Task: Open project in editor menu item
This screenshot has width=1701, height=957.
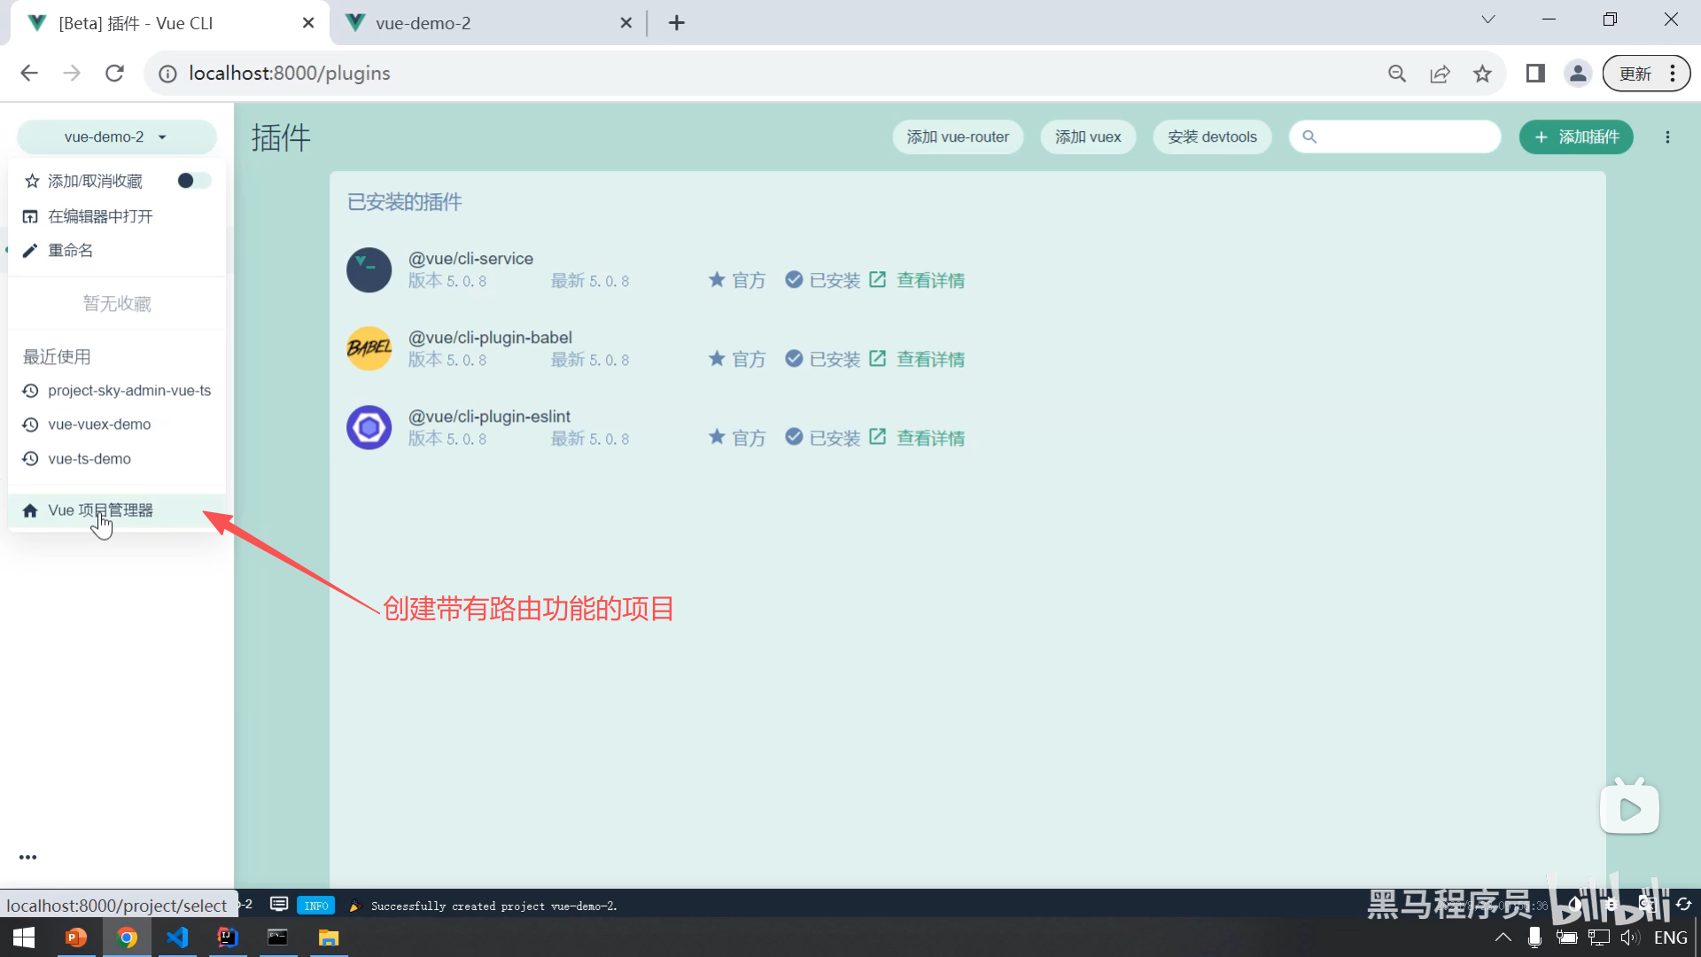Action: pos(99,216)
